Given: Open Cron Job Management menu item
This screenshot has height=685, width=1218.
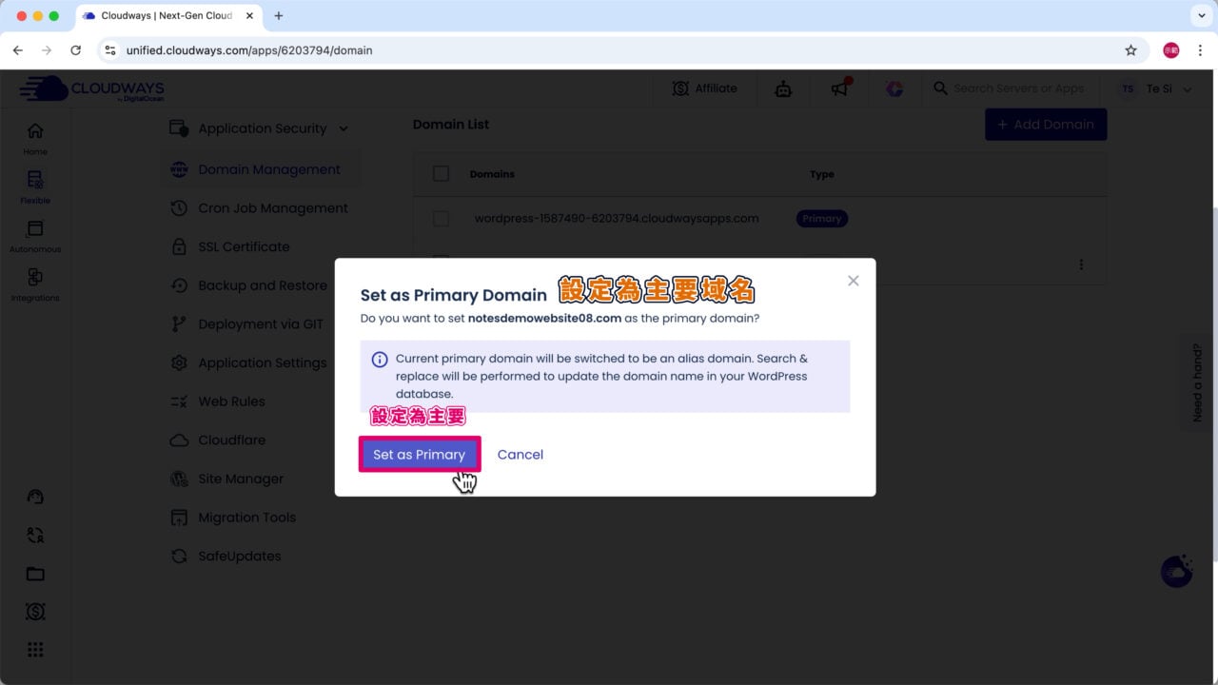Looking at the screenshot, I should 272,208.
